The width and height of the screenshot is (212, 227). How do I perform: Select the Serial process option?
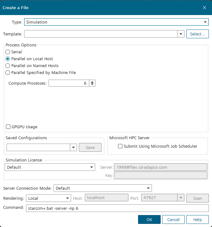click(x=8, y=52)
